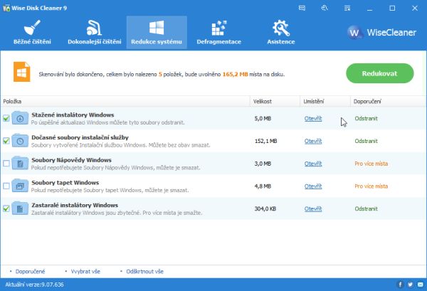Click Vybrat vše link
This screenshot has height=291, width=427.
click(85, 271)
